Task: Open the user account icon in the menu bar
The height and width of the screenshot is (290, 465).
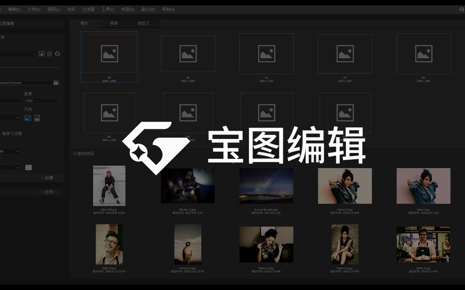Action: click(x=462, y=9)
